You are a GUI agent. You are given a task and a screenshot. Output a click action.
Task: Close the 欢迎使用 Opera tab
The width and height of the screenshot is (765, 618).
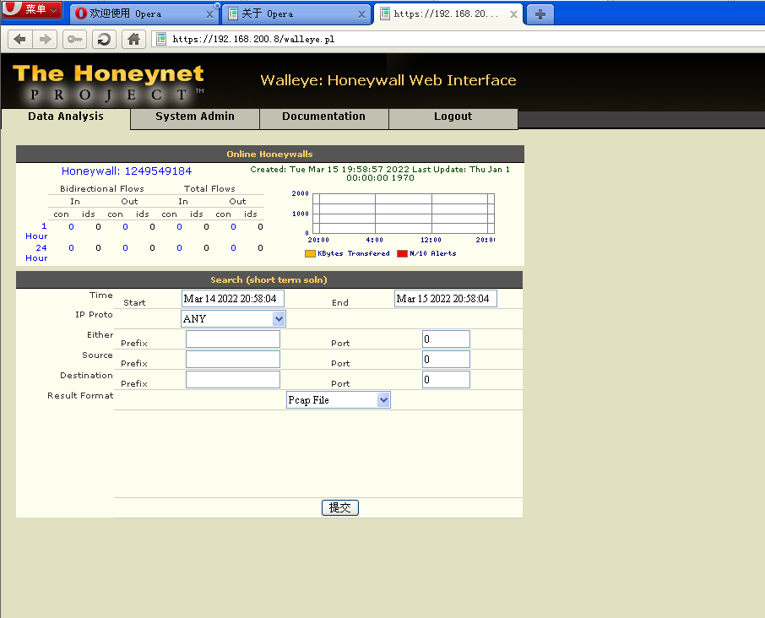209,14
